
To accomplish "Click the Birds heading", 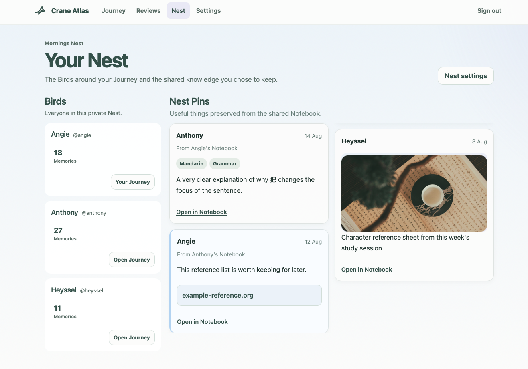I will 55,101.
